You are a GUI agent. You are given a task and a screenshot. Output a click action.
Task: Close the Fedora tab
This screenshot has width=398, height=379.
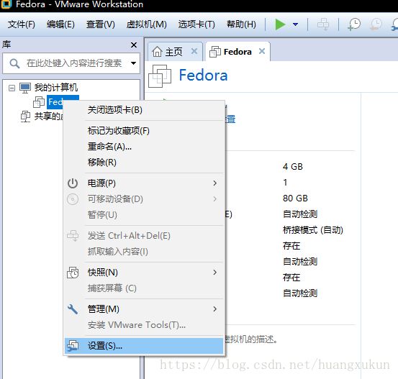(262, 52)
